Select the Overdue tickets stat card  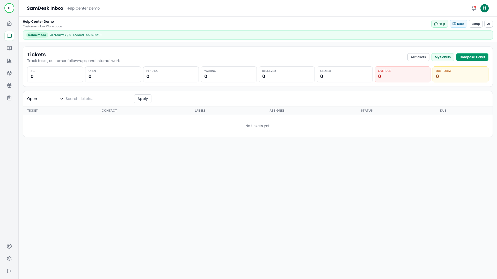coord(402,74)
